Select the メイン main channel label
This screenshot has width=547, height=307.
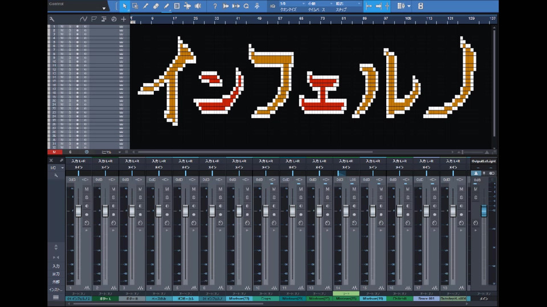point(484,298)
